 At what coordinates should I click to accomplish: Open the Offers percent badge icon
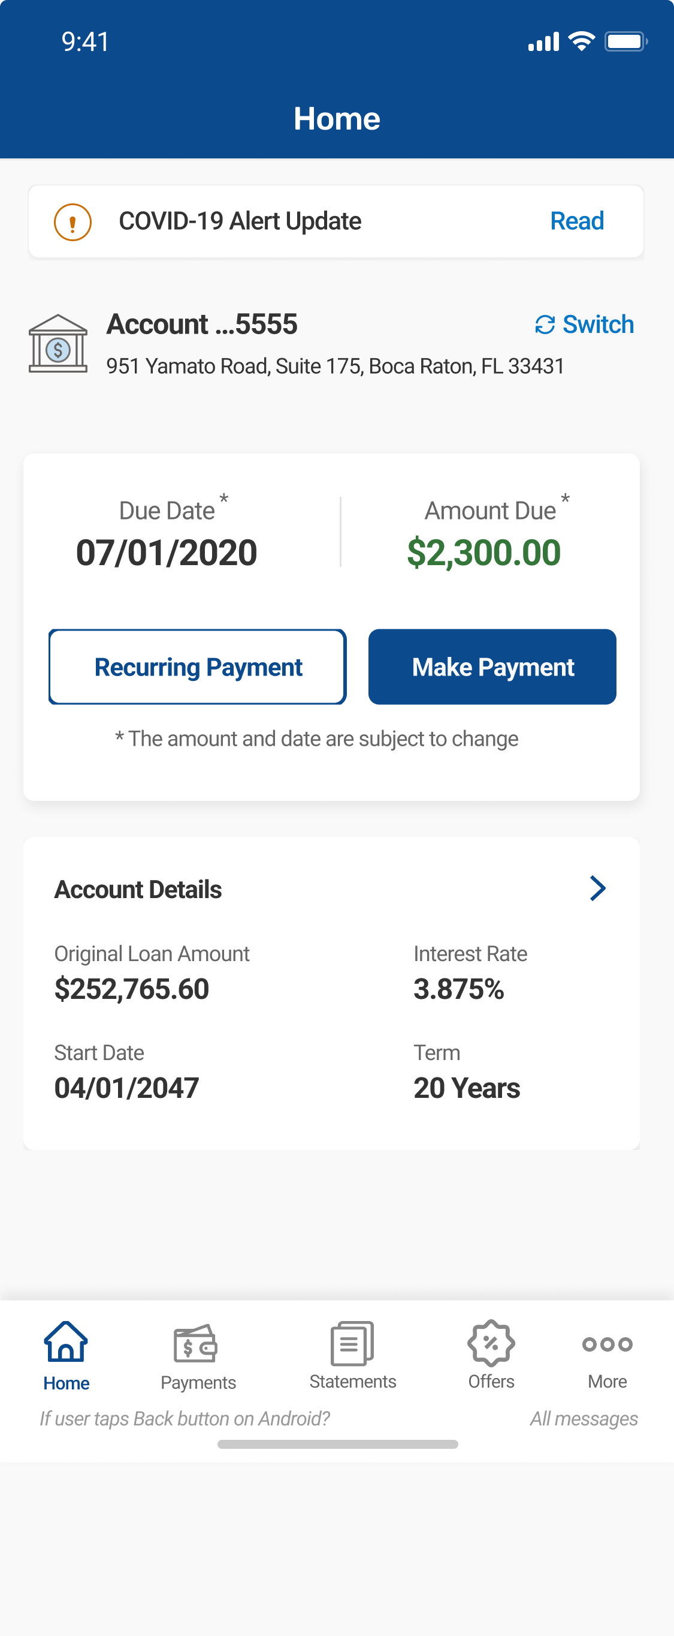click(x=491, y=1343)
